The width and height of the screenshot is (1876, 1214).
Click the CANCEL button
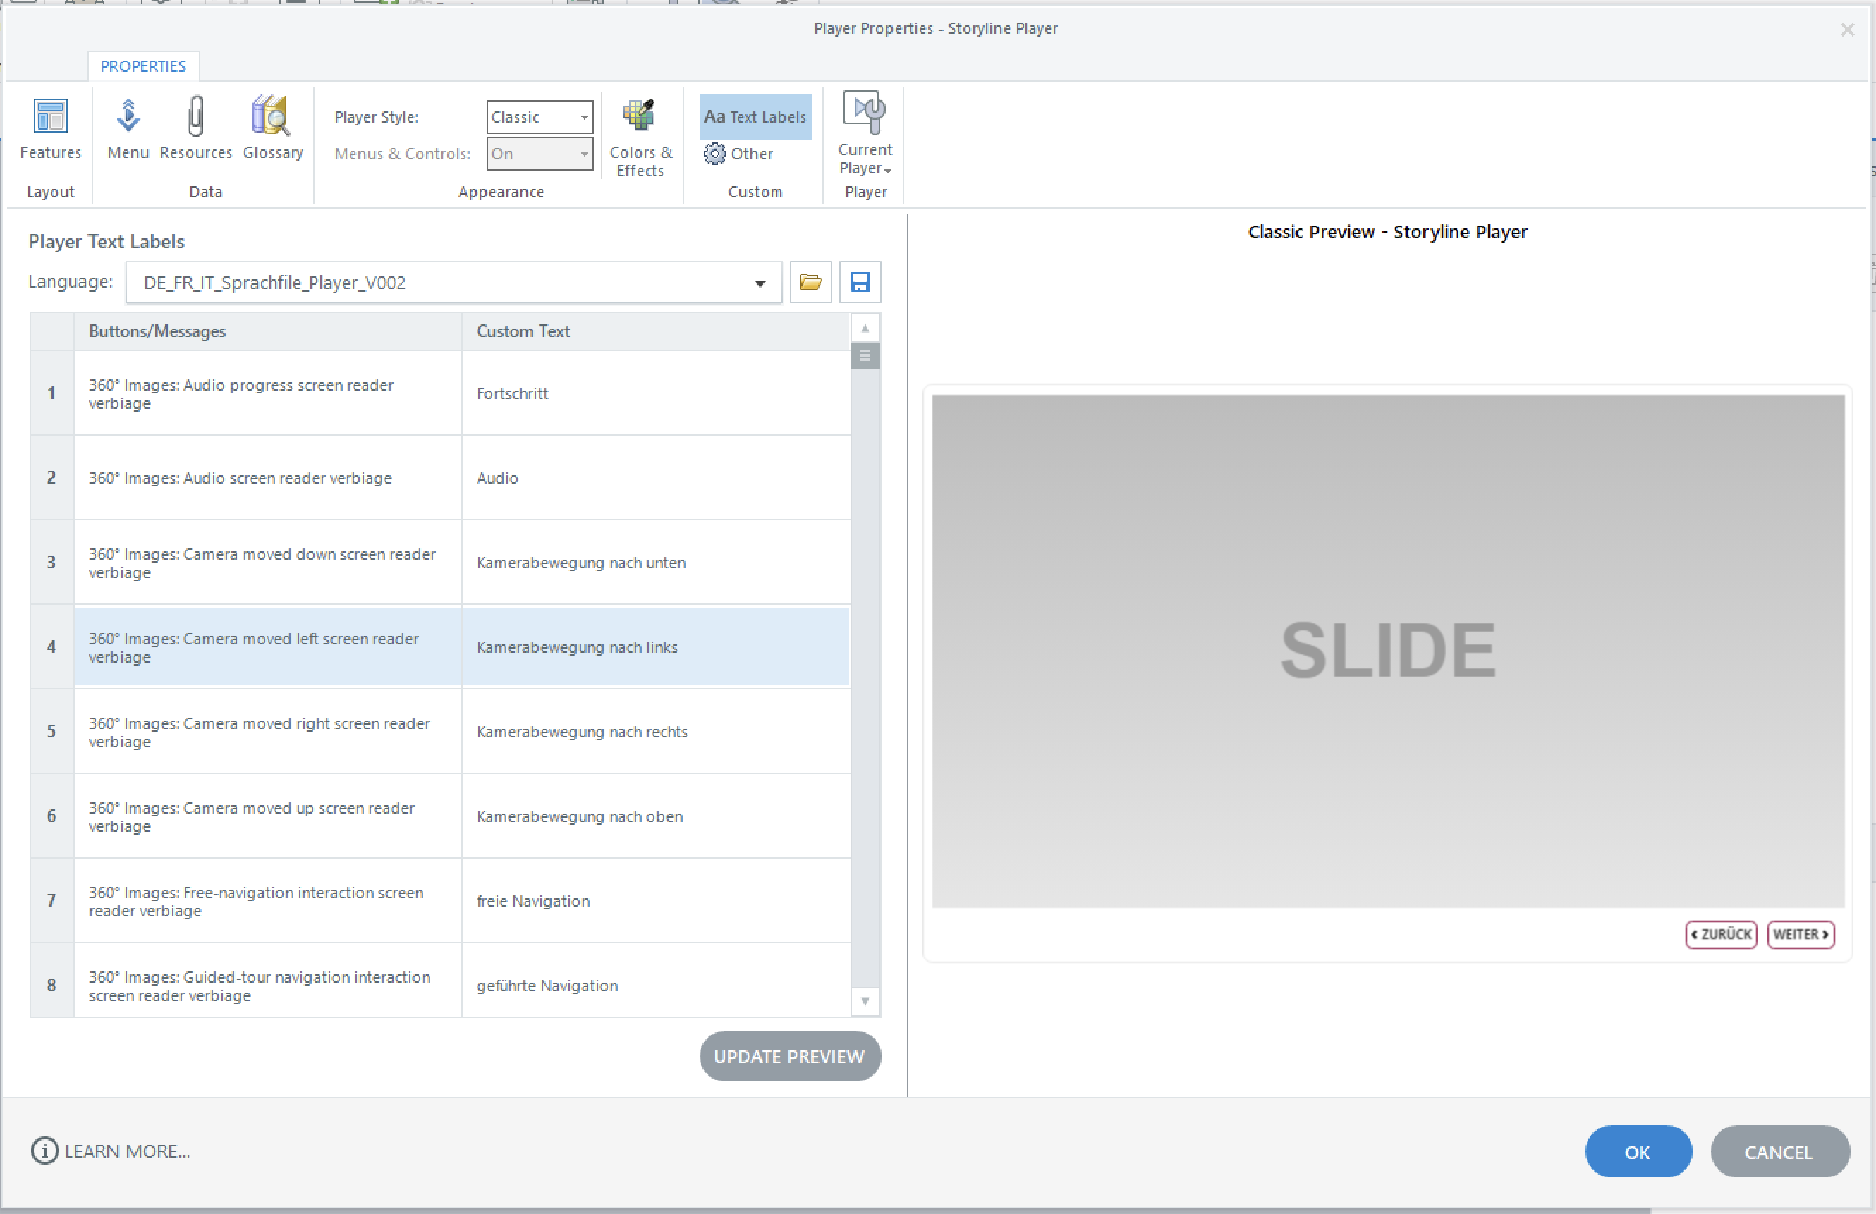(x=1778, y=1151)
